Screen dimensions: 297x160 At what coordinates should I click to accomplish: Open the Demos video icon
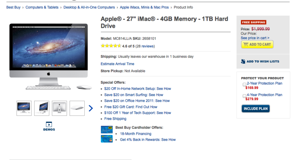coord(49,124)
